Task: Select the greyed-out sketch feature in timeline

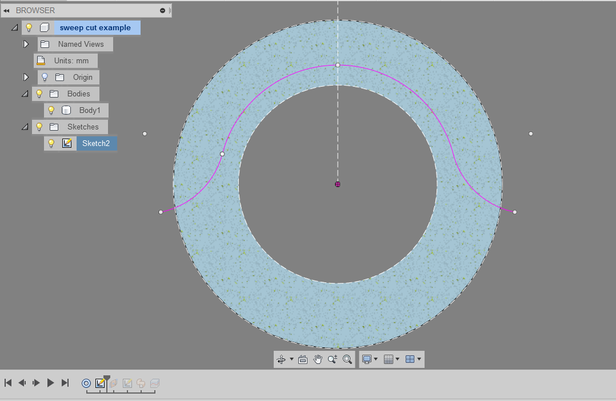Action: pyautogui.click(x=127, y=383)
